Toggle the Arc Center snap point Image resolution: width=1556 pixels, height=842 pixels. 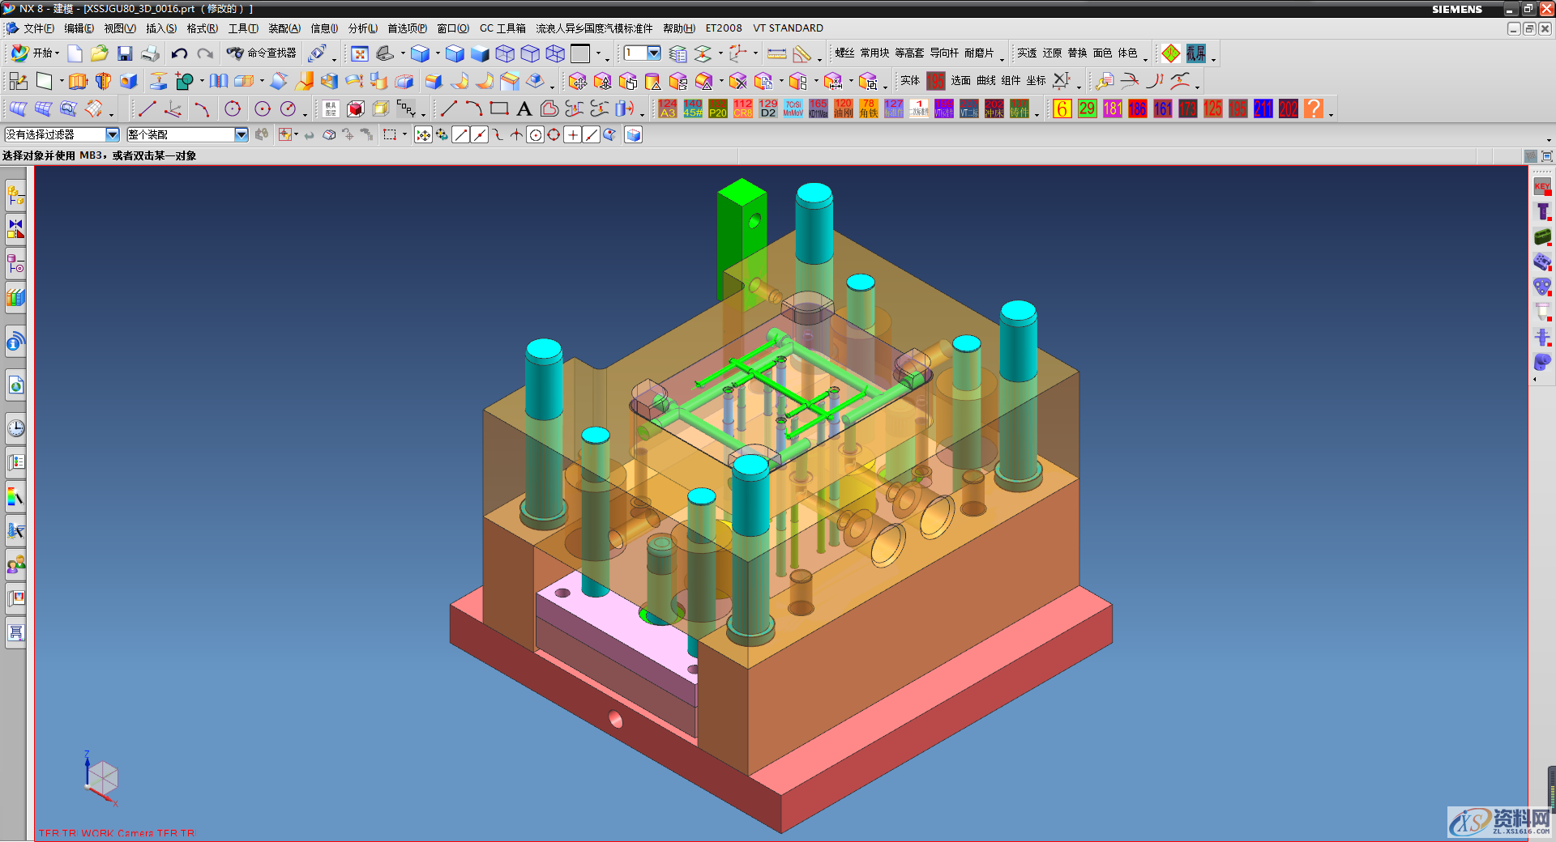535,135
